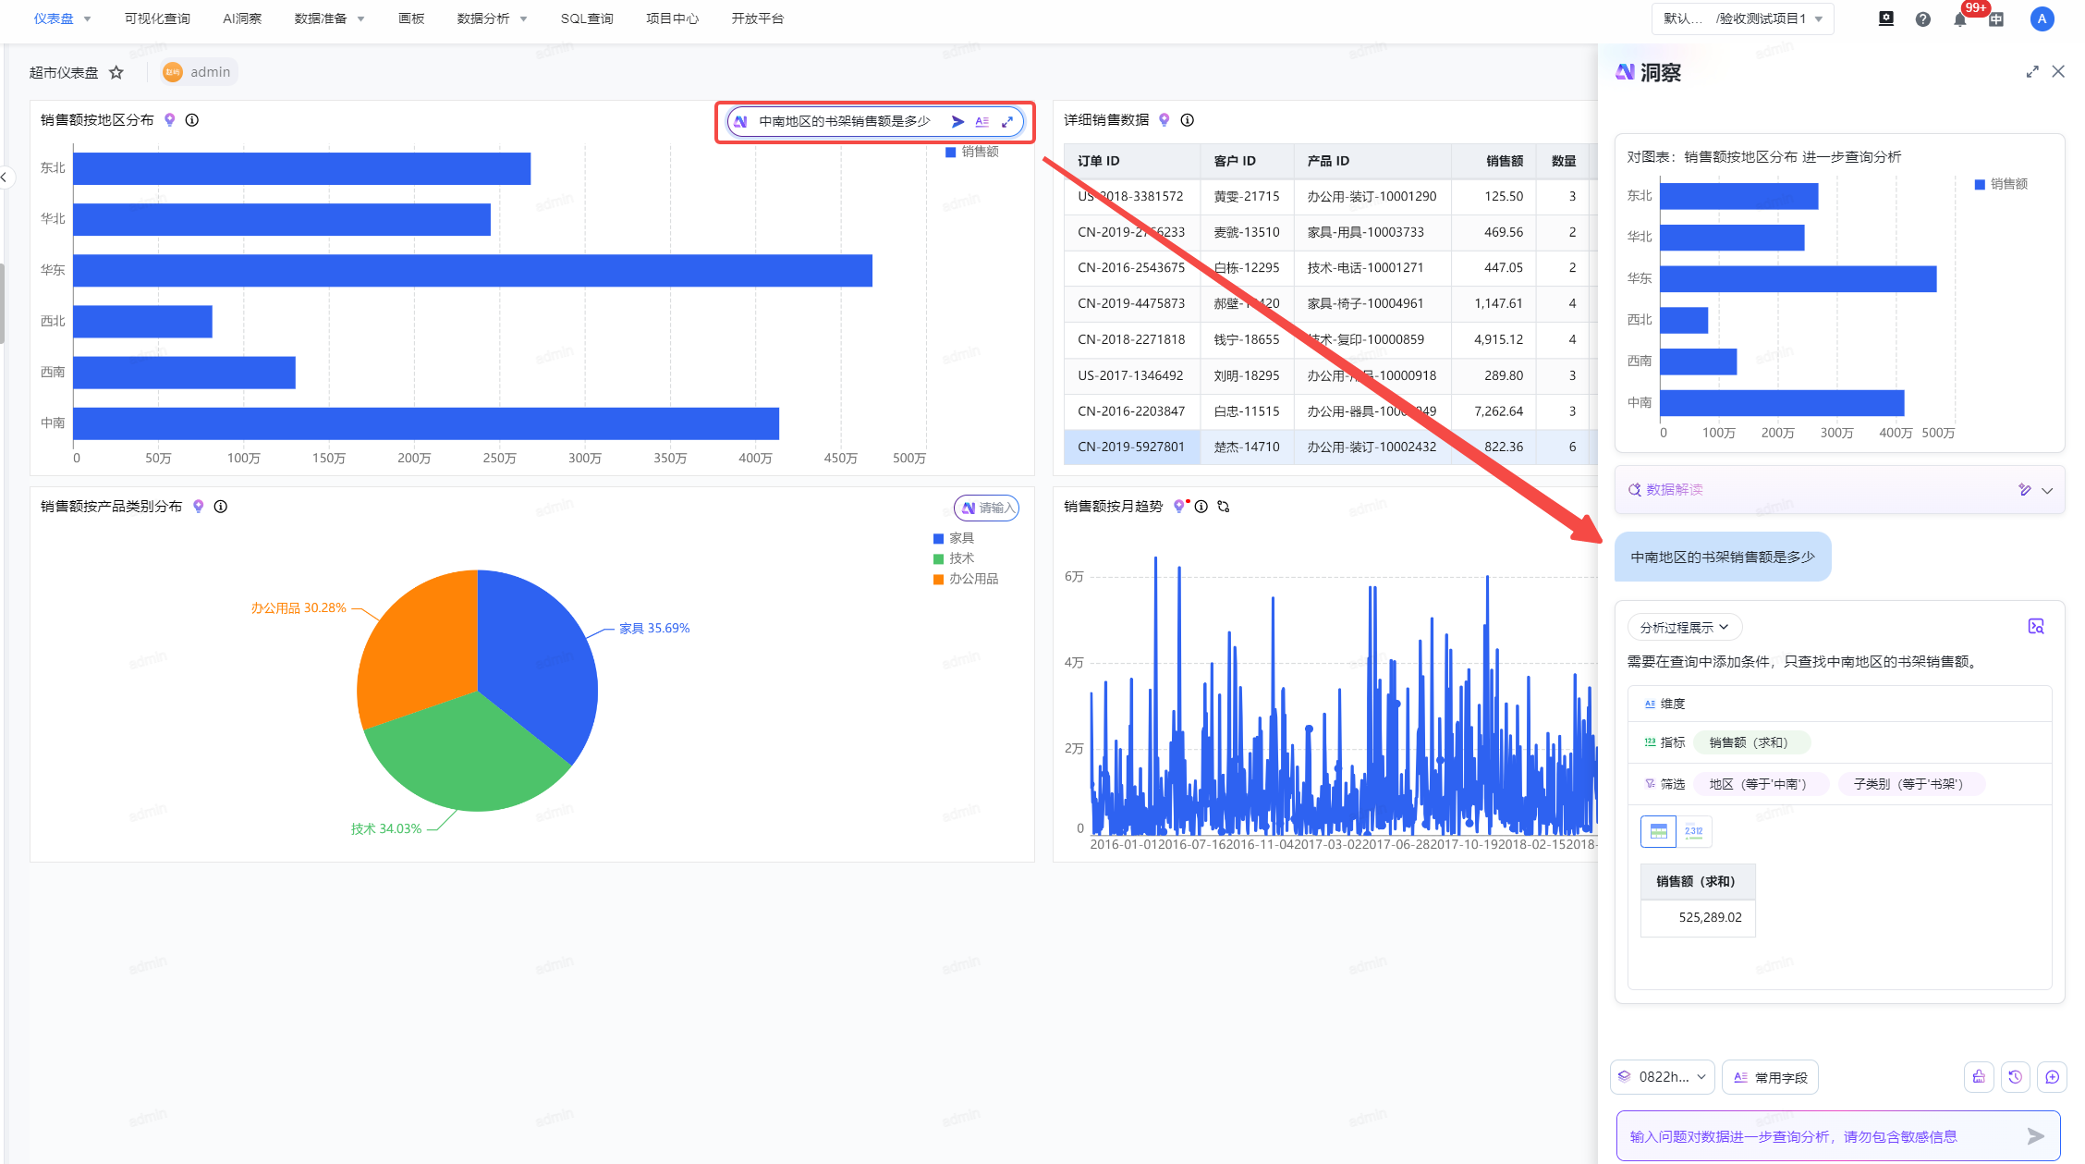Go to 可视化查询 menu
Viewport: 2085px width, 1164px height.
[x=157, y=18]
